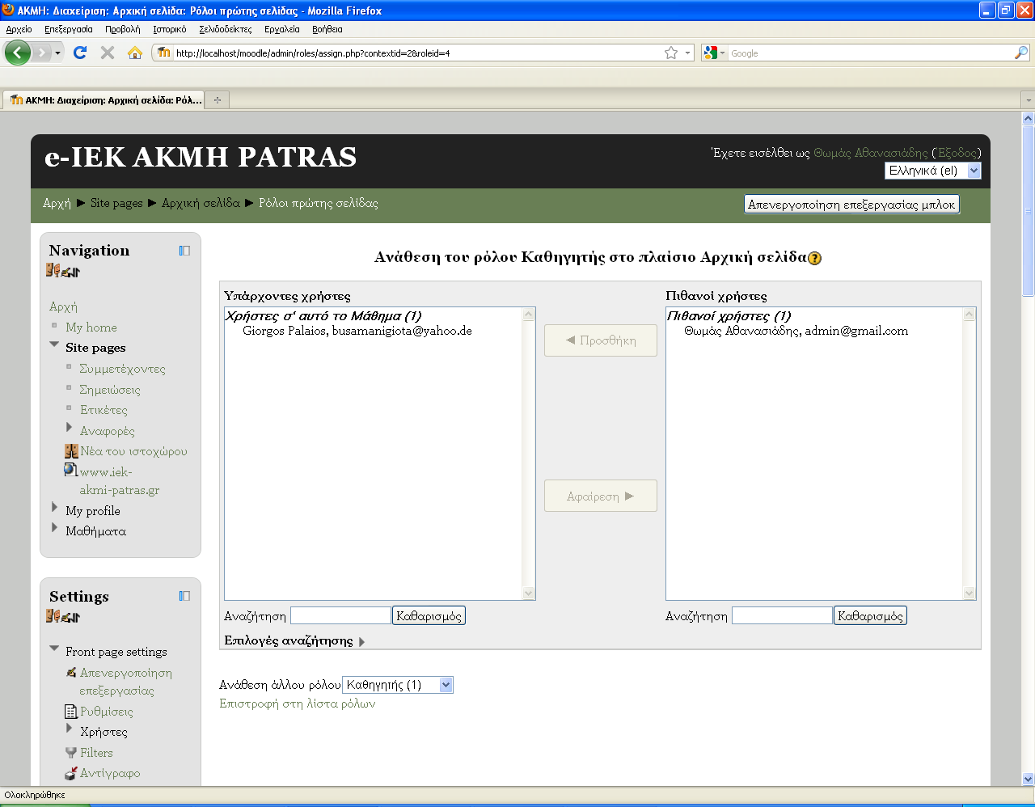Reload the page with the refresh icon
1035x807 pixels.
(79, 53)
